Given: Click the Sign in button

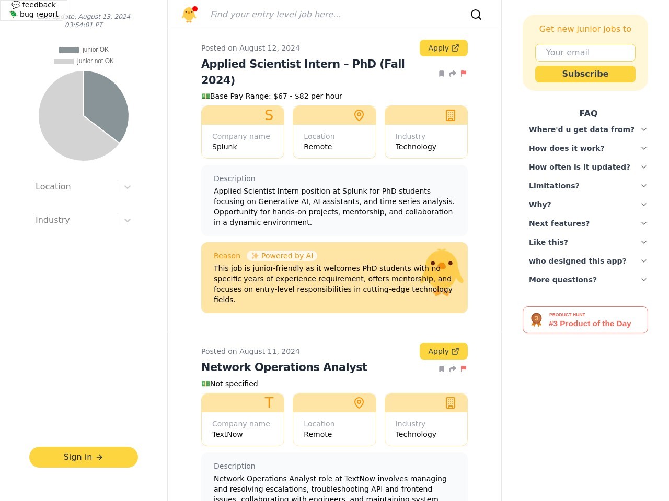Looking at the screenshot, I should pyautogui.click(x=84, y=457).
